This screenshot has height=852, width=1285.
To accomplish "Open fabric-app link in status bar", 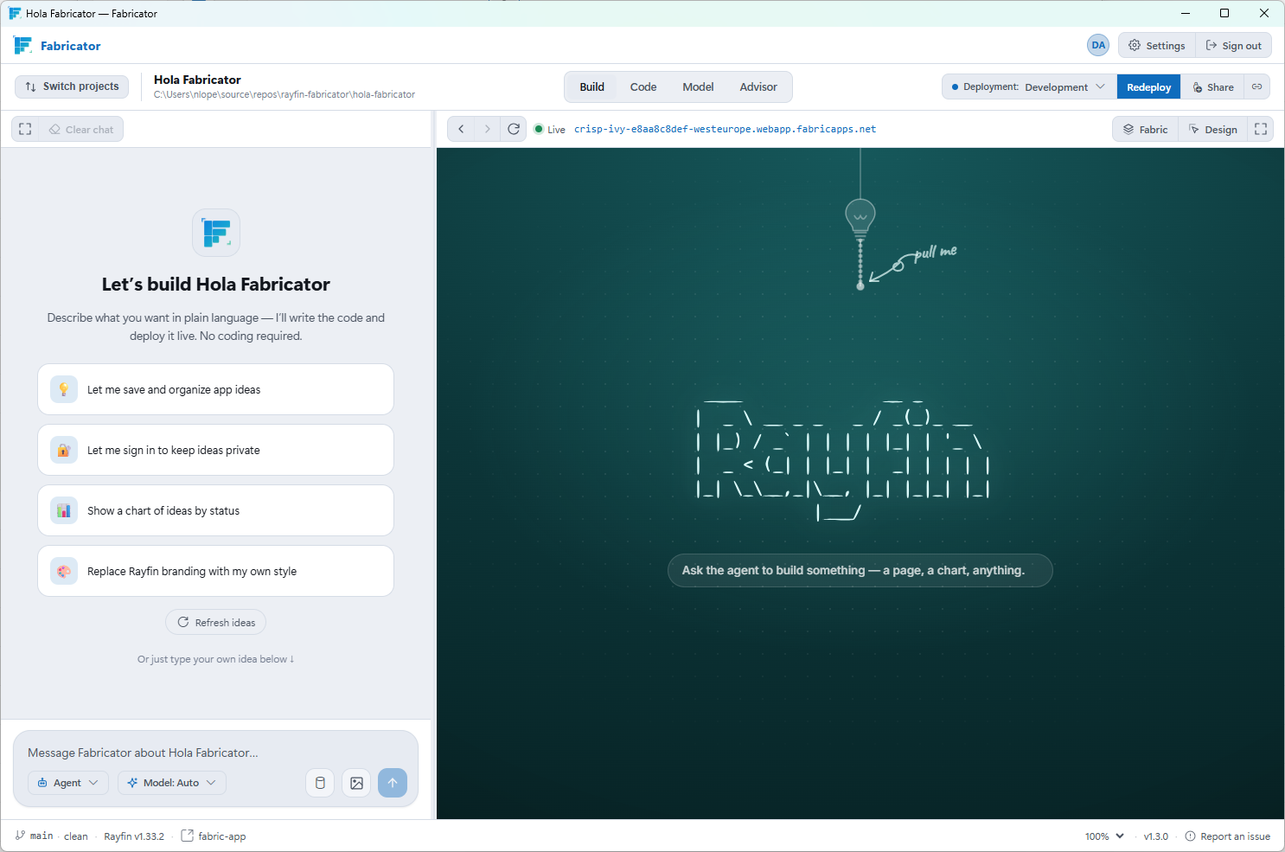I will coord(214,836).
